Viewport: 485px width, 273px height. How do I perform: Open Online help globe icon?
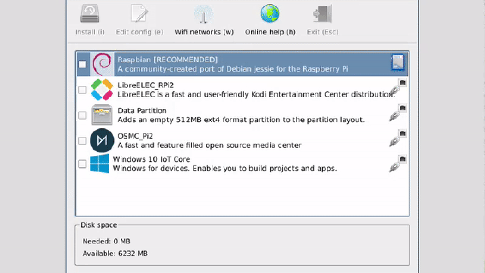(270, 13)
